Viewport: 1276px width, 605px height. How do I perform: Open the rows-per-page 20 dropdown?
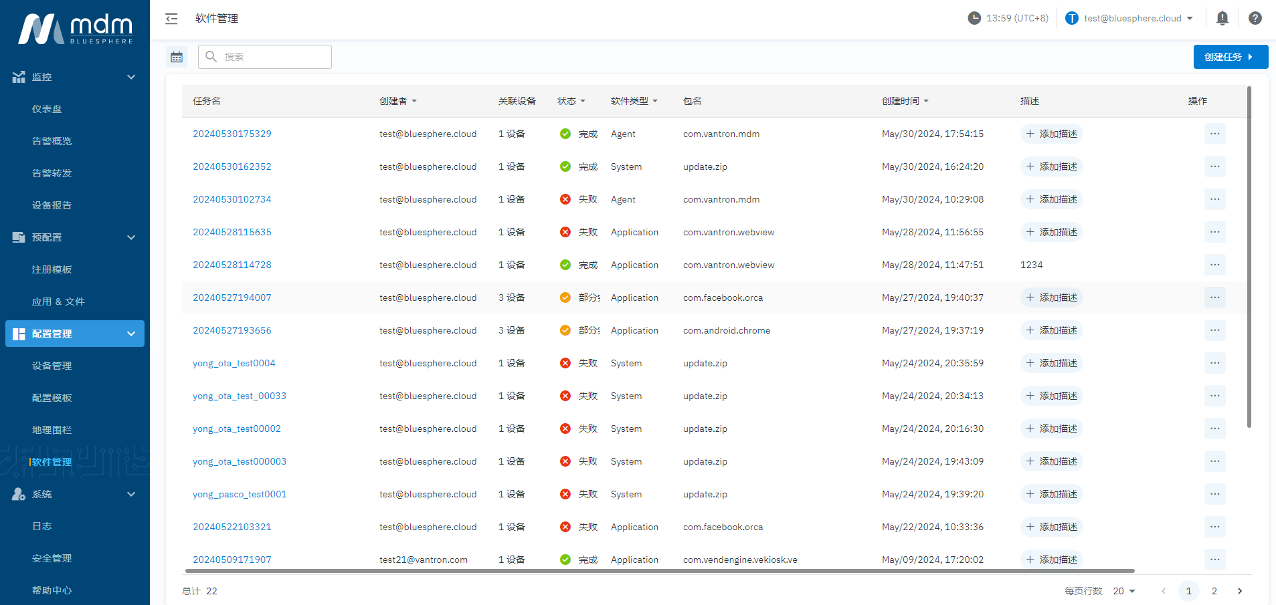(x=1123, y=591)
